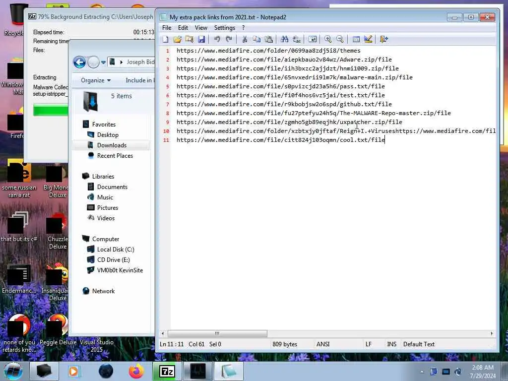The height and width of the screenshot is (381, 508).
Task: Expand the Explorer recent pages dropdown arrow
Action: [103, 62]
